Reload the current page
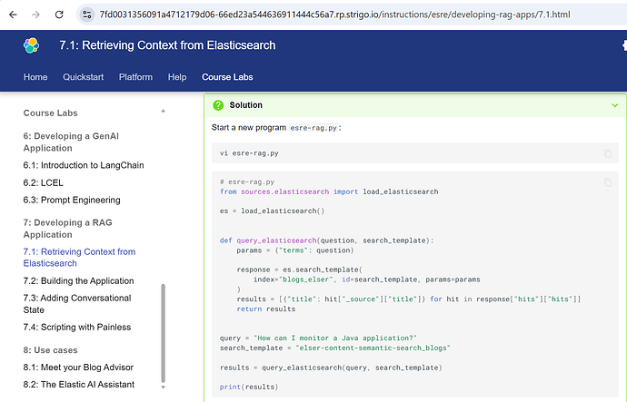 pyautogui.click(x=59, y=15)
